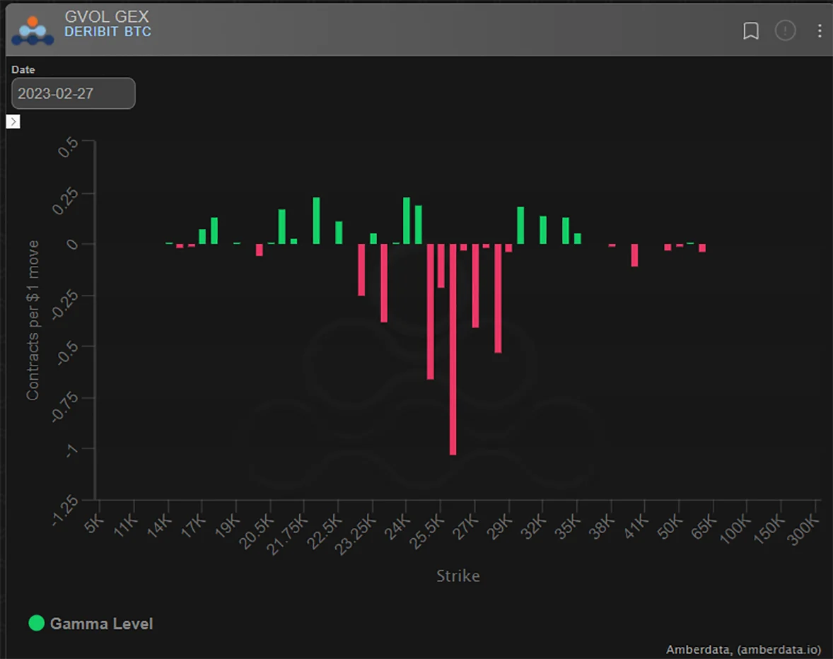Image resolution: width=833 pixels, height=659 pixels.
Task: Expand the side panel chevron button
Action: pyautogui.click(x=13, y=122)
